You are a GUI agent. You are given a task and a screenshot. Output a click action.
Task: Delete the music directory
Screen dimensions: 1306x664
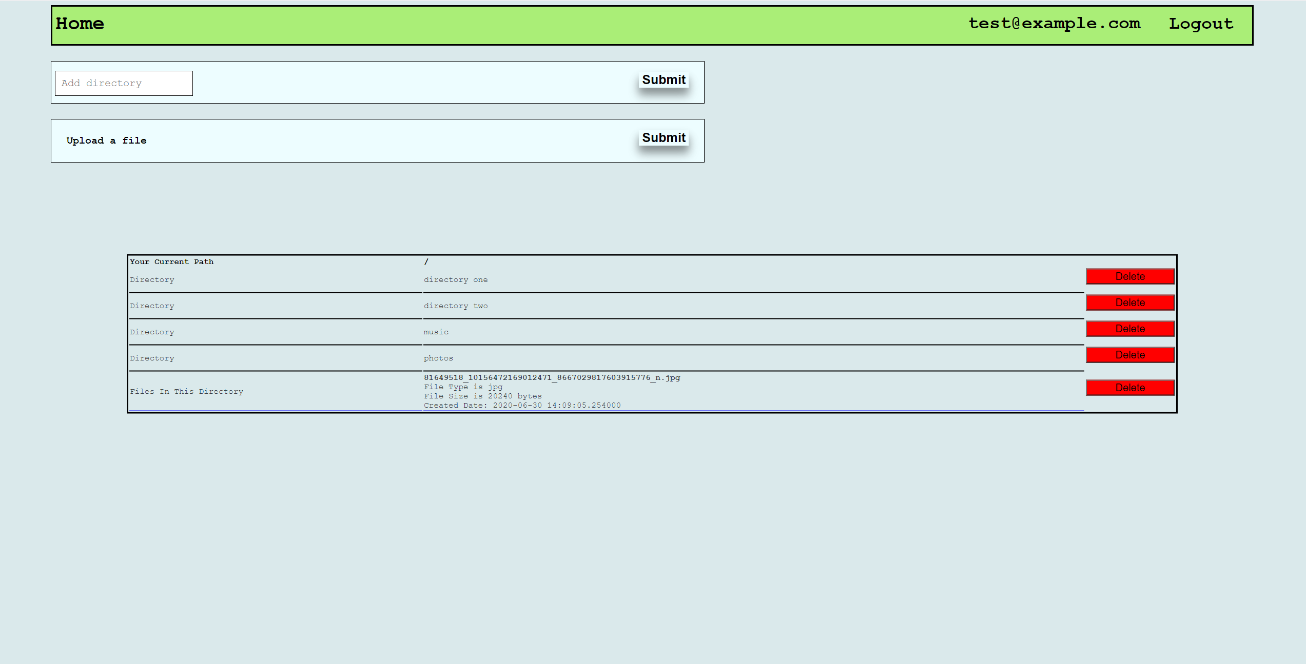pos(1129,329)
